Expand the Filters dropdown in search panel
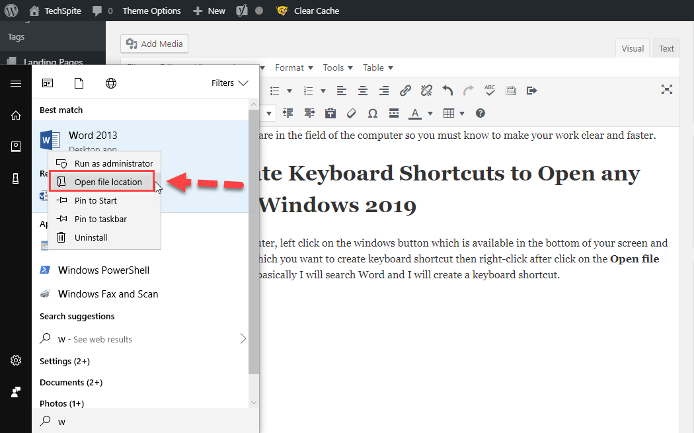The image size is (694, 433). 229,83
